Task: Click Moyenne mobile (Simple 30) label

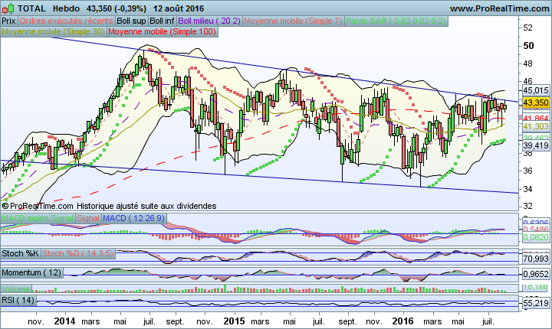Action: 53,31
